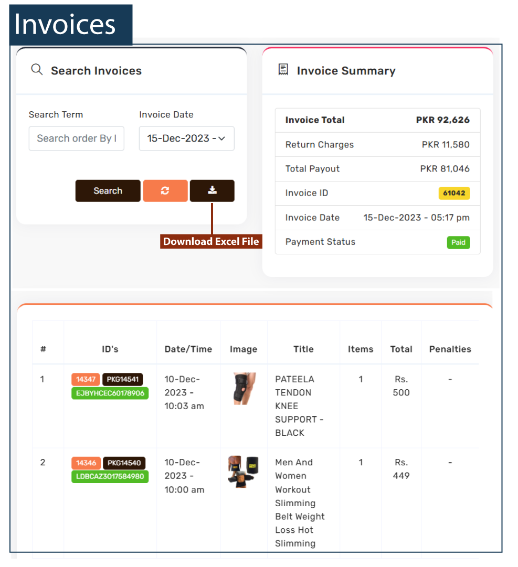
Task: Click package badge PKG14540
Action: click(124, 463)
